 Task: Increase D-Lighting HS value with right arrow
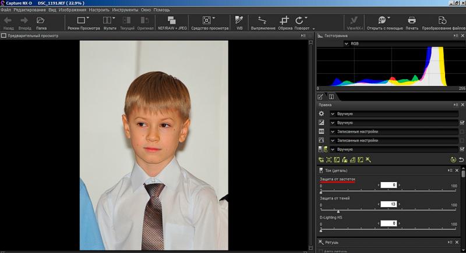[x=399, y=223]
